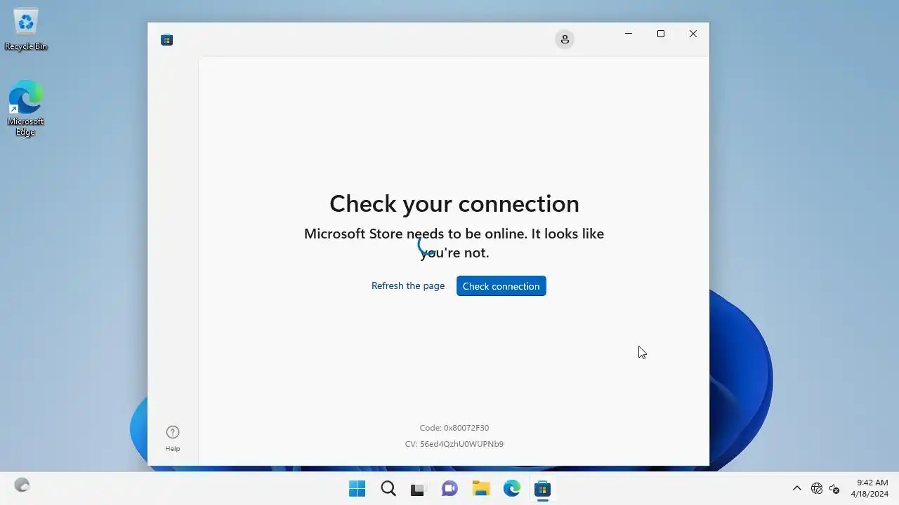Click the Microsoft Store logo in title bar
899x505 pixels.
(166, 40)
